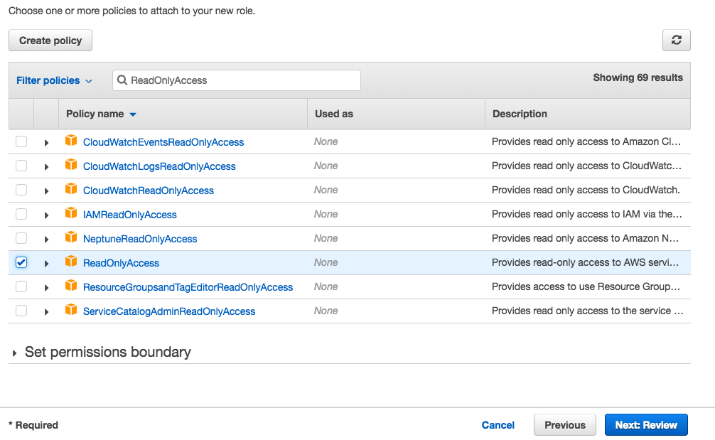Uncheck the ReadOnlyAccess policy checkbox

coord(21,262)
